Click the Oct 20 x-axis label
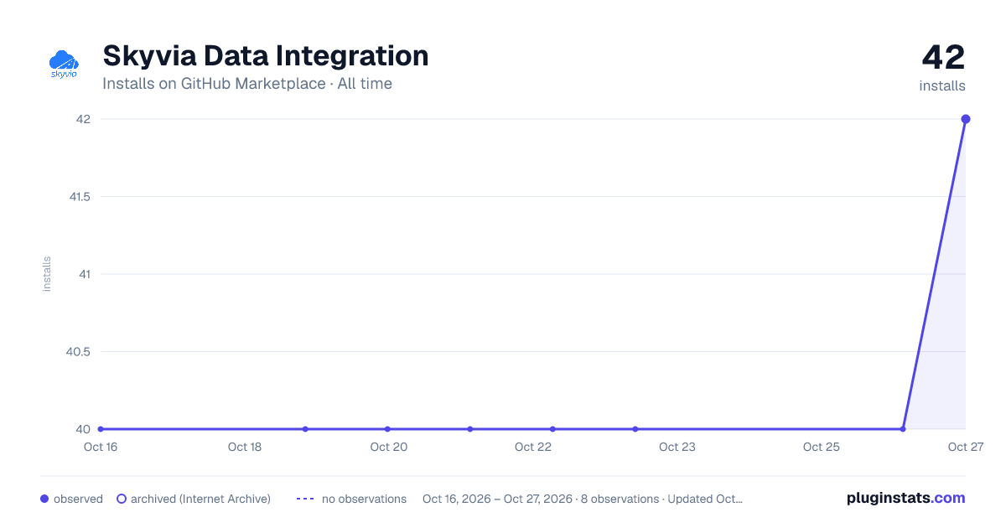The width and height of the screenshot is (1006, 528). click(389, 447)
